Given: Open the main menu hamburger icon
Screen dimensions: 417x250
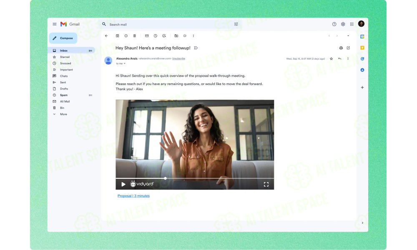Looking at the screenshot, I should 55,24.
